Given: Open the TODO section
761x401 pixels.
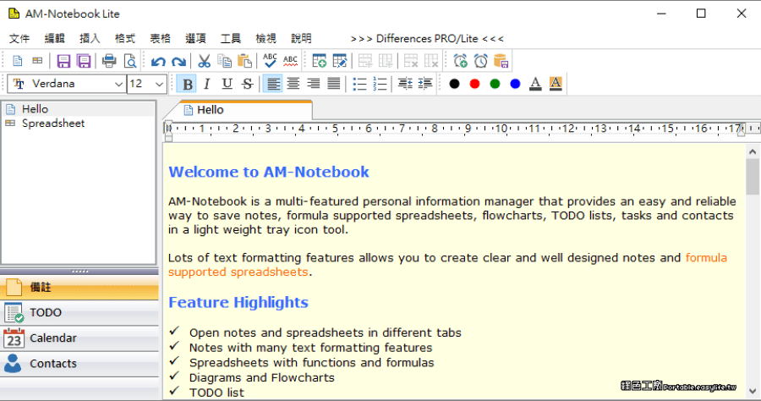Looking at the screenshot, I should coord(79,313).
